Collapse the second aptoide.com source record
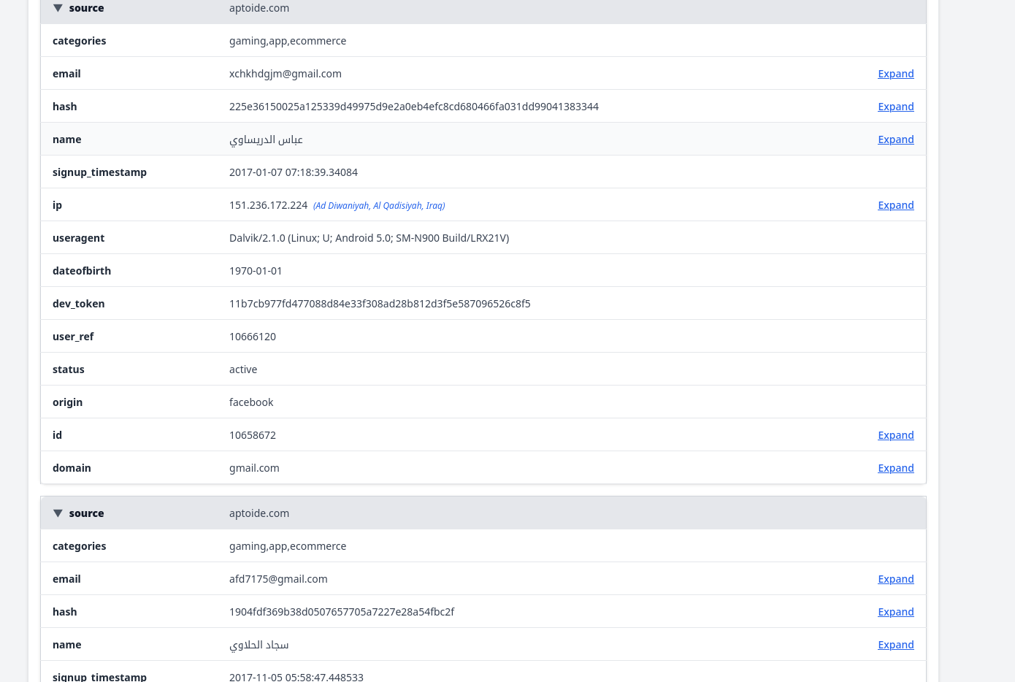The image size is (1015, 682). click(x=58, y=513)
